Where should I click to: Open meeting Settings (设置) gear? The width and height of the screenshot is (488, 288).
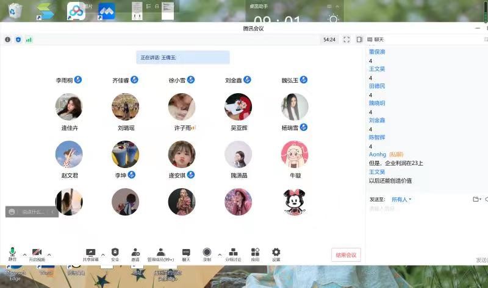click(276, 253)
